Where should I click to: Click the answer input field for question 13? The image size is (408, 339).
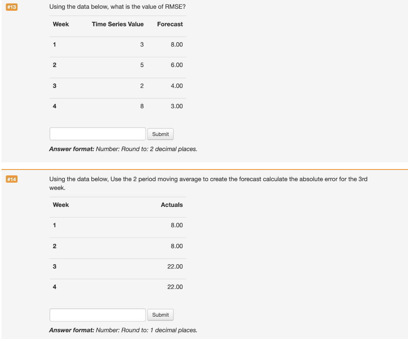97,134
